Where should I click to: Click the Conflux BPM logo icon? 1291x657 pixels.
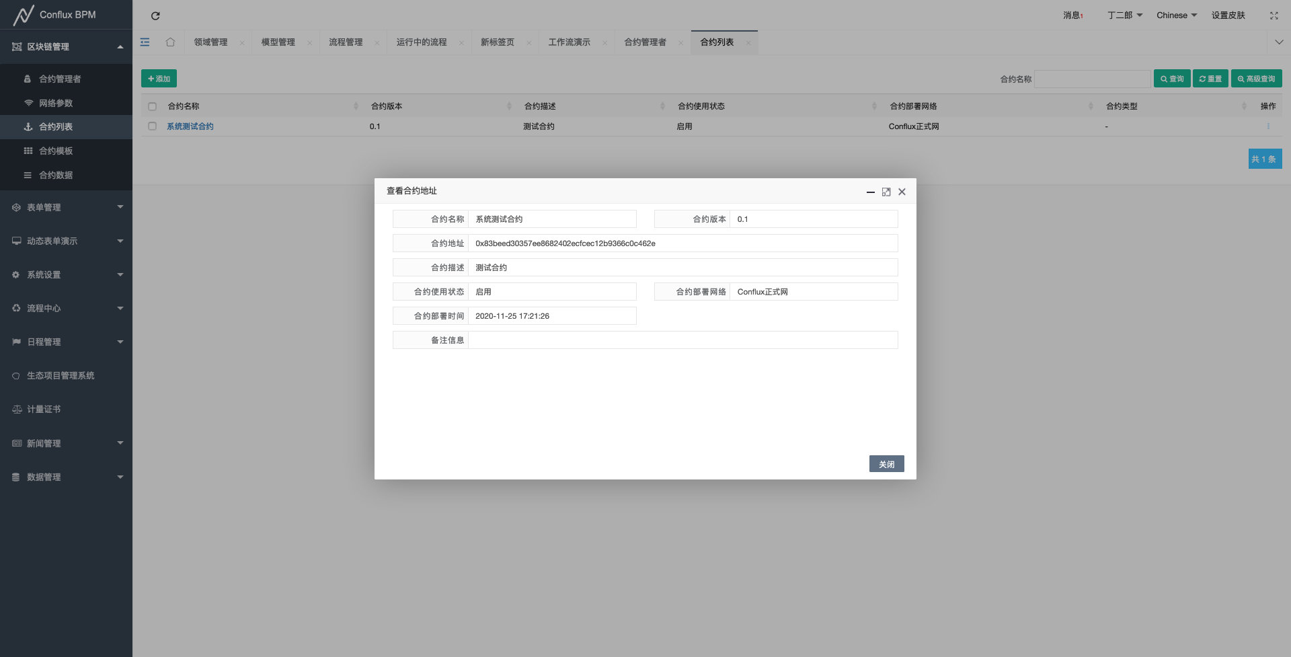[x=24, y=15]
